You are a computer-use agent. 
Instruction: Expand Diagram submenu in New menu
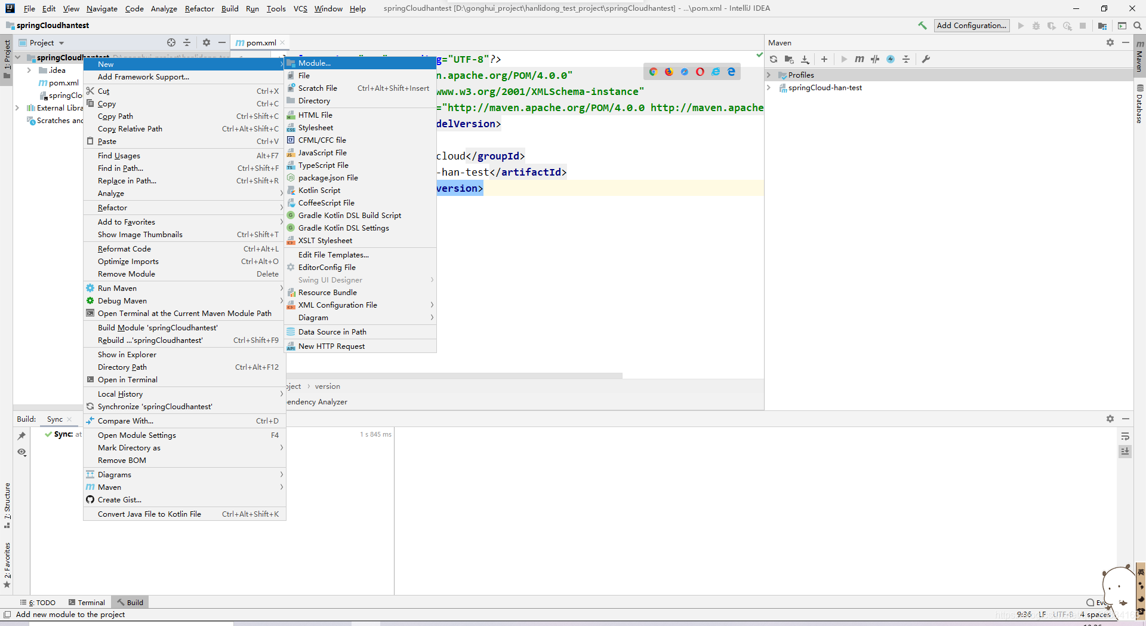pos(361,317)
